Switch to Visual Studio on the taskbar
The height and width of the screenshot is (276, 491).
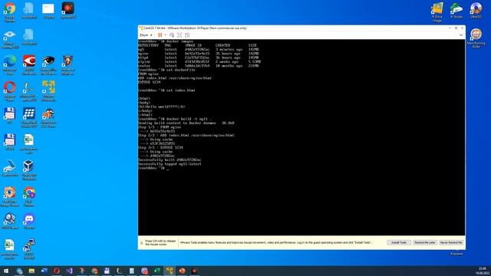pyautogui.click(x=69, y=271)
